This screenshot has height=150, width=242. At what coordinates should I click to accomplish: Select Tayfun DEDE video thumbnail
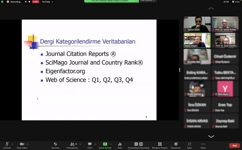(197, 24)
